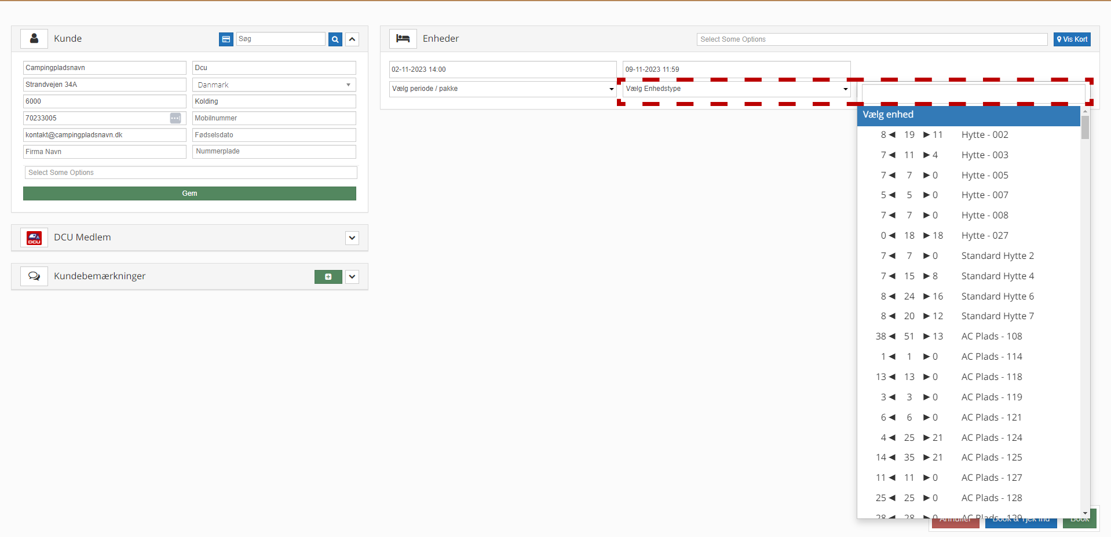Screen dimensions: 1111x537
Task: Click the unit dropdown's vertical scrollbar thumb
Action: (x=1085, y=127)
